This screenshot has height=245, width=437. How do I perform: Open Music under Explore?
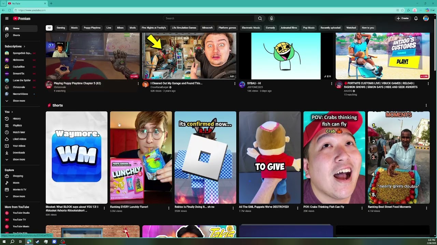(x=20, y=183)
